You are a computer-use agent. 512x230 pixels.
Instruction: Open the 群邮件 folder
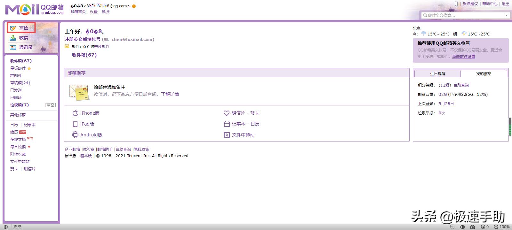[16, 76]
